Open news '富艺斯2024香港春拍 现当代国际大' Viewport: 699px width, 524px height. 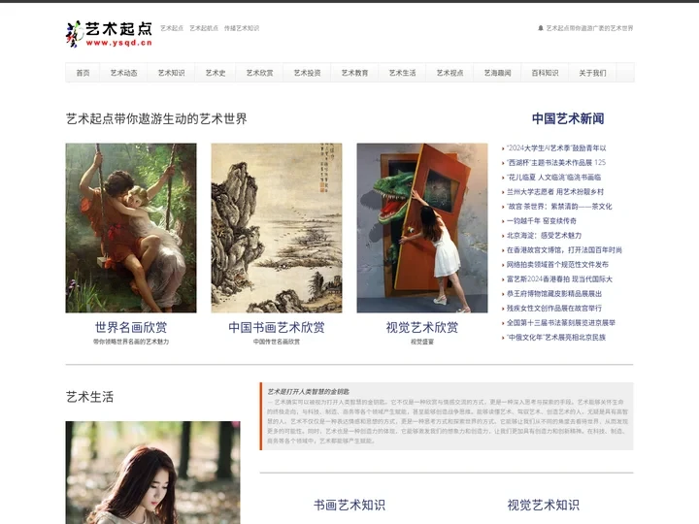[559, 278]
